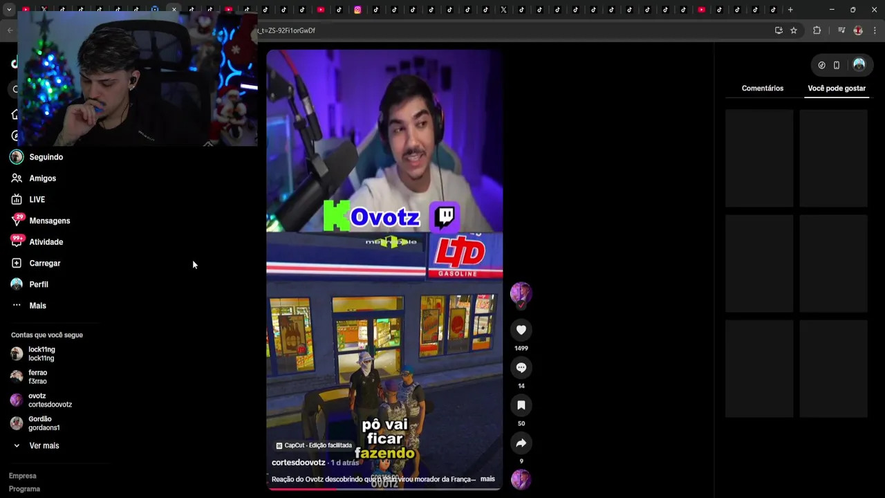Click the TikTok coins icon top right
This screenshot has height=498, width=885.
[821, 65]
